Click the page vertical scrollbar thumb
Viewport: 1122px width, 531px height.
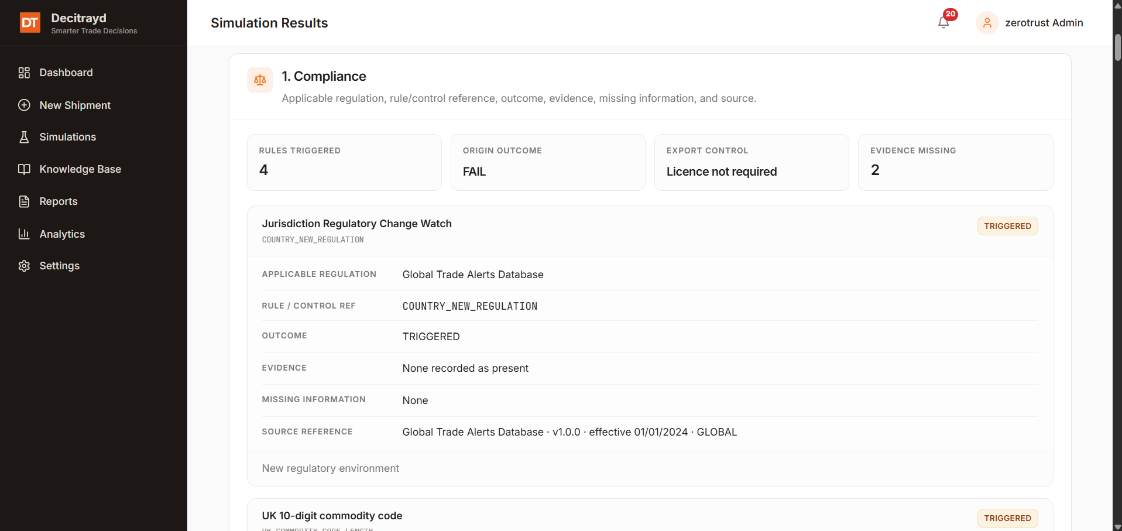pos(1117,47)
